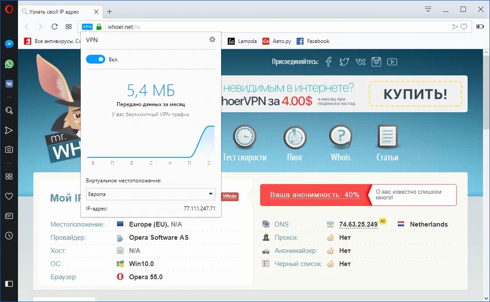Select the IP address 77.111.247.71
This screenshot has height=302, width=490.
coord(199,208)
